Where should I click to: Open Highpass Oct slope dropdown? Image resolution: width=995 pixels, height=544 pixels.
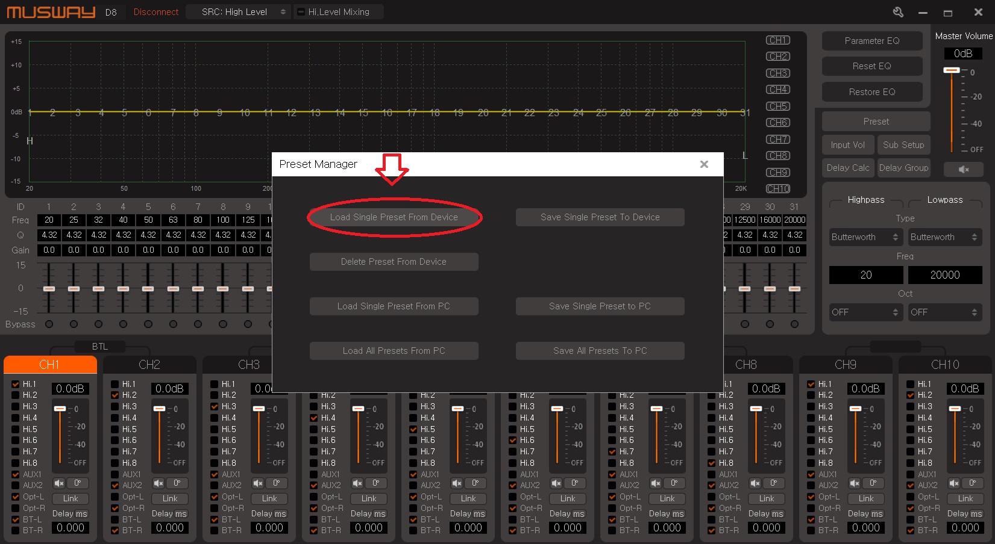point(865,312)
